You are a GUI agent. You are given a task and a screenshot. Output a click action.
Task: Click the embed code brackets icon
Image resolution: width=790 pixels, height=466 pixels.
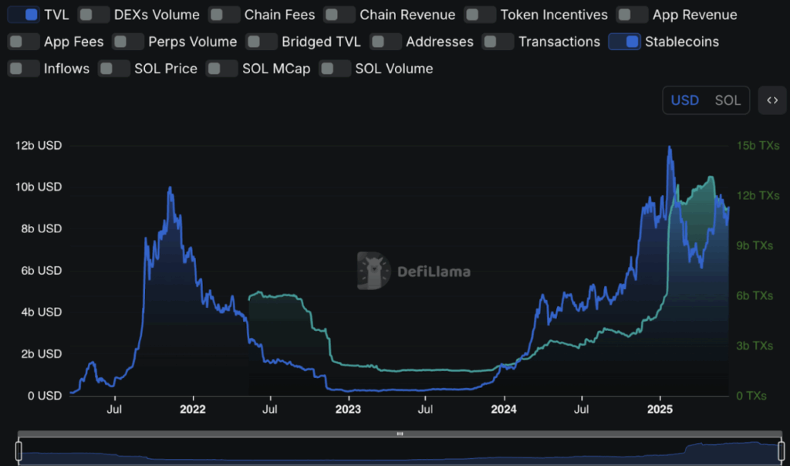point(771,100)
